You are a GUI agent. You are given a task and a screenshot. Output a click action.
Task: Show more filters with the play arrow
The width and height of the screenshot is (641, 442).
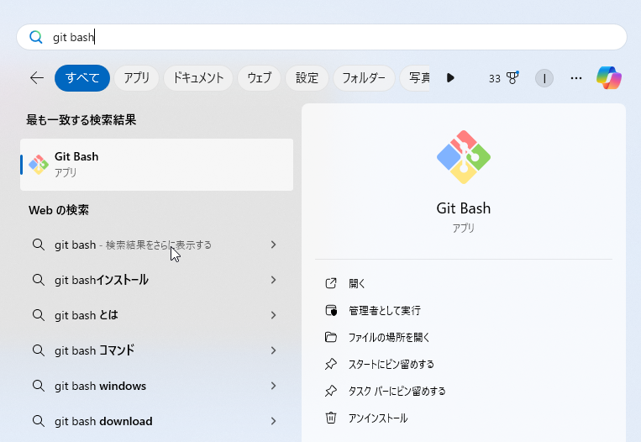click(450, 77)
